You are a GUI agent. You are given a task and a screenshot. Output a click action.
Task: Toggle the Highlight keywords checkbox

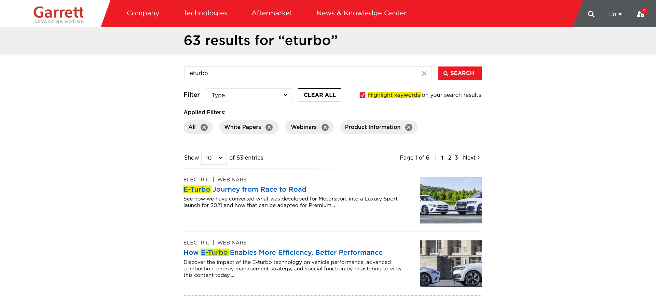(363, 95)
